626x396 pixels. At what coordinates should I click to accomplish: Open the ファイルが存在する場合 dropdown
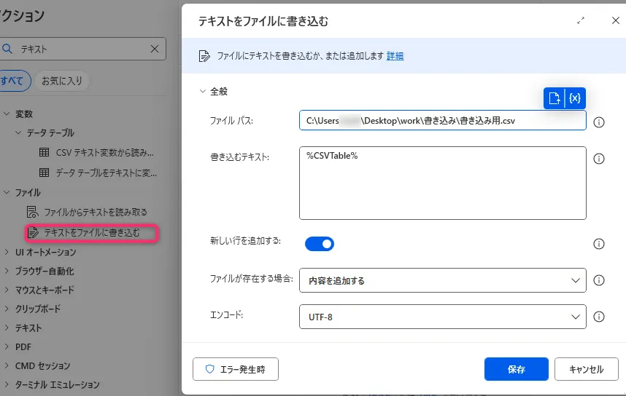(x=442, y=280)
